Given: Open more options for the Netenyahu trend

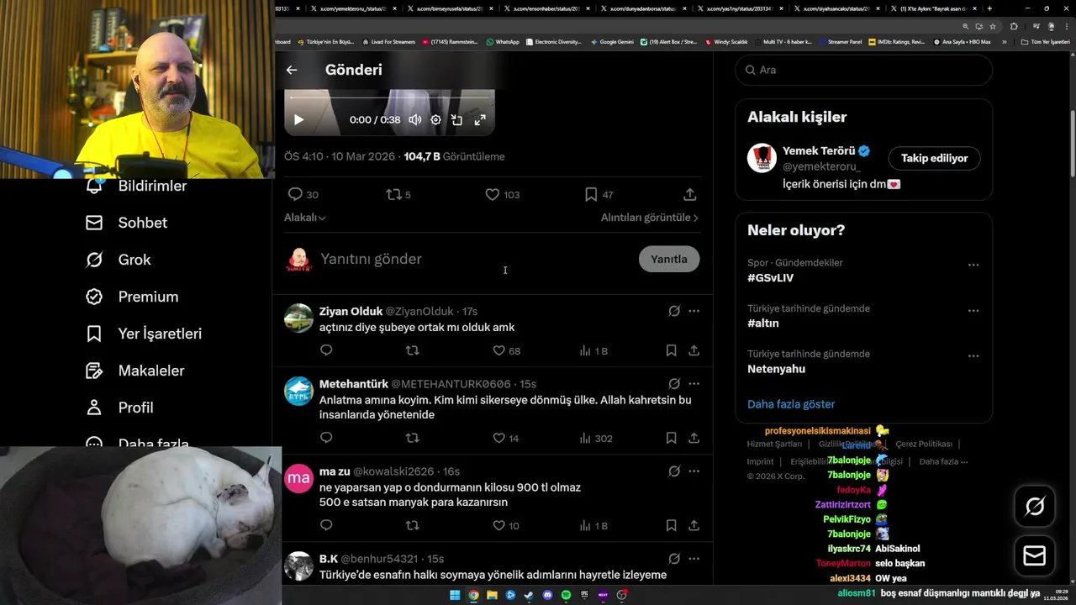Looking at the screenshot, I should point(973,355).
